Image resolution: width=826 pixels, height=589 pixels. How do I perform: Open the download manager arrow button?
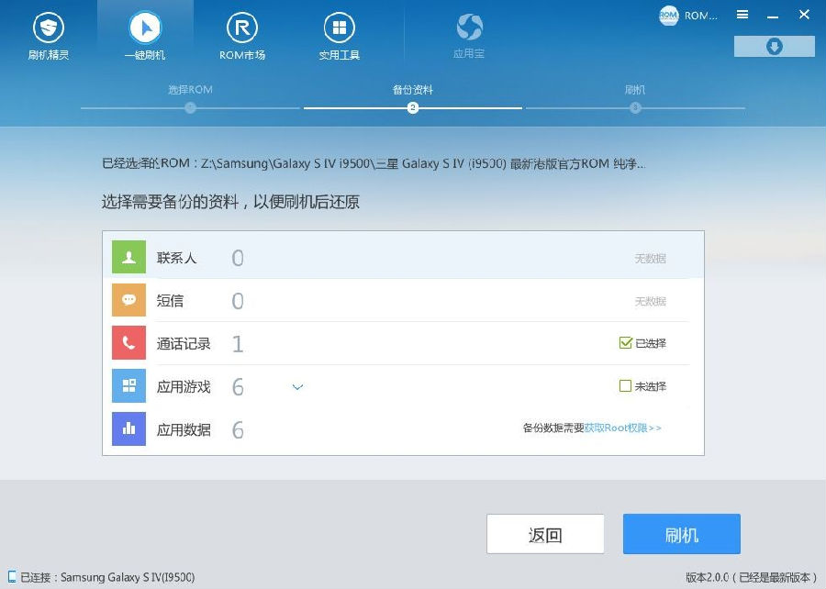click(774, 46)
